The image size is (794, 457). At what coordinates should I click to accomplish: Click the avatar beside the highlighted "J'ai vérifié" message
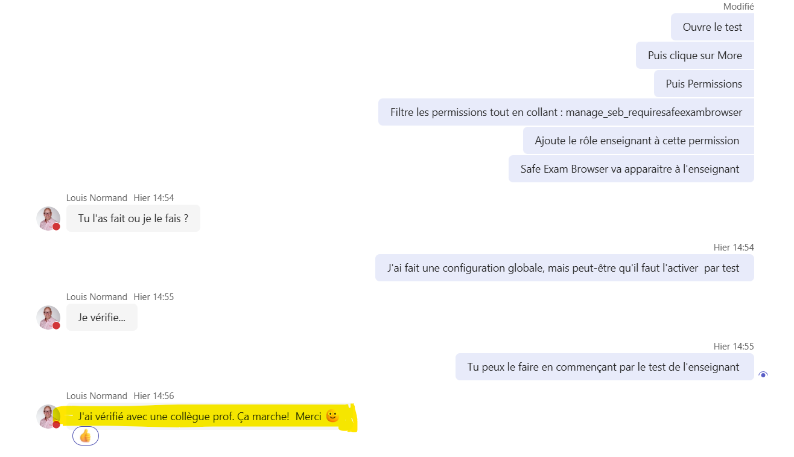[48, 417]
